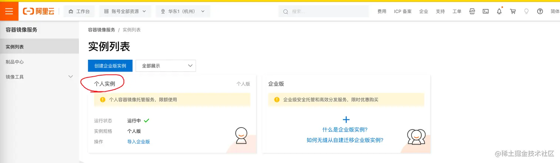Open 什么是企业版实例? link
The height and width of the screenshot is (163, 560).
point(345,130)
